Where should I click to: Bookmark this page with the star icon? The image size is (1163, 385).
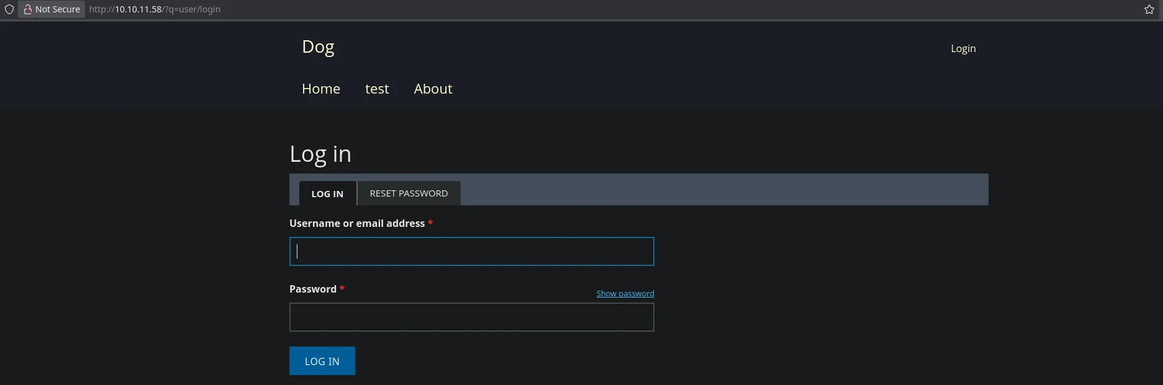click(x=1149, y=9)
